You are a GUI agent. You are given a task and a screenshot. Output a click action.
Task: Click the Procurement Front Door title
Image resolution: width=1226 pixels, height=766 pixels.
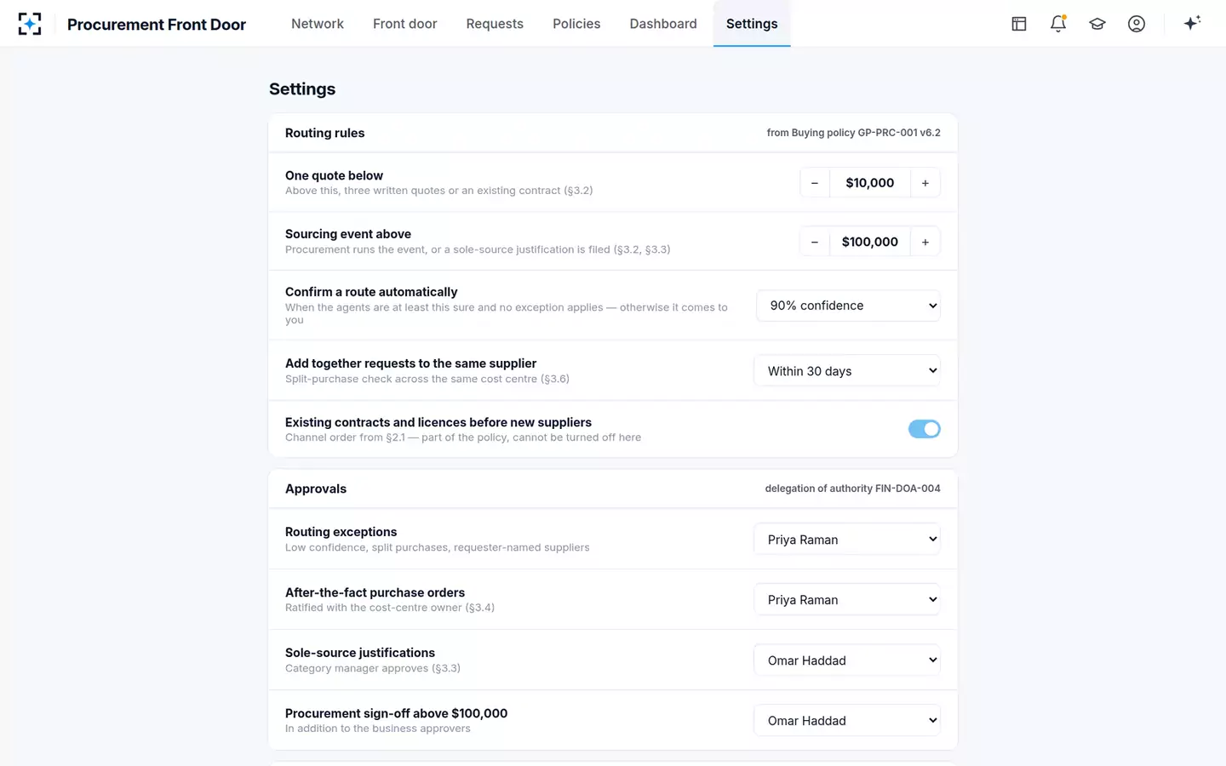pos(157,25)
